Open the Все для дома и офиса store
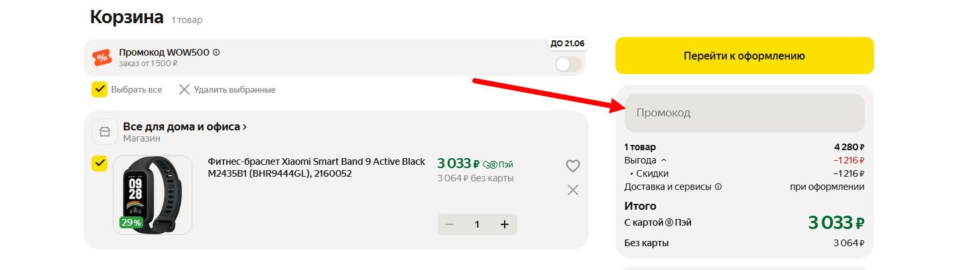The height and width of the screenshot is (270, 957). [184, 126]
